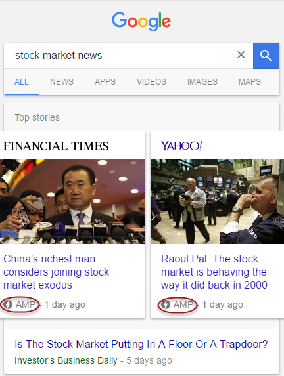Open the APPS tab

[105, 82]
